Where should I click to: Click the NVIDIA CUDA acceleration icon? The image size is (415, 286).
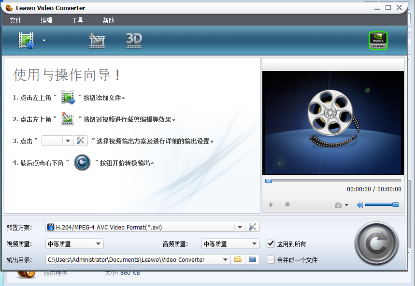coord(378,41)
